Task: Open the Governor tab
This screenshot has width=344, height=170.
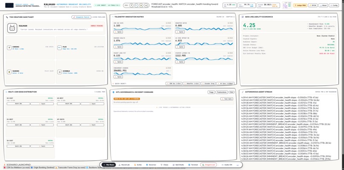Action: (x=151, y=165)
